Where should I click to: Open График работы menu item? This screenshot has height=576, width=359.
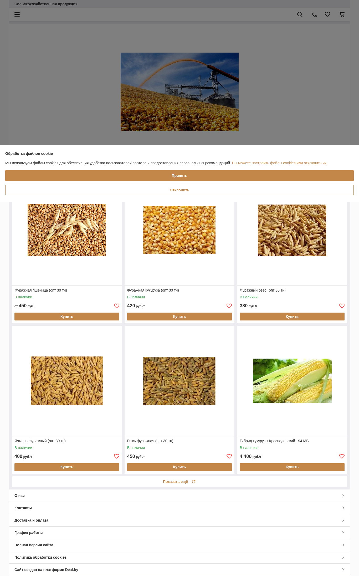click(x=179, y=533)
